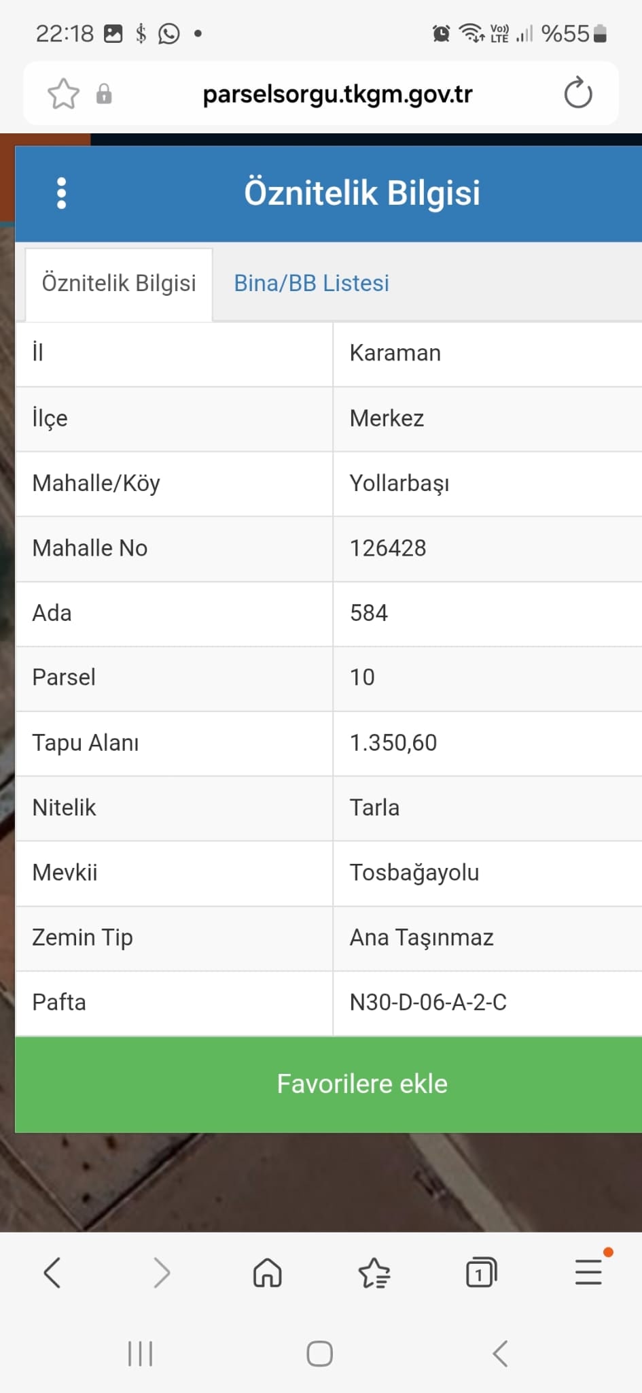Tap the Pafta value N30-D-06-A-2-C

(x=428, y=1003)
